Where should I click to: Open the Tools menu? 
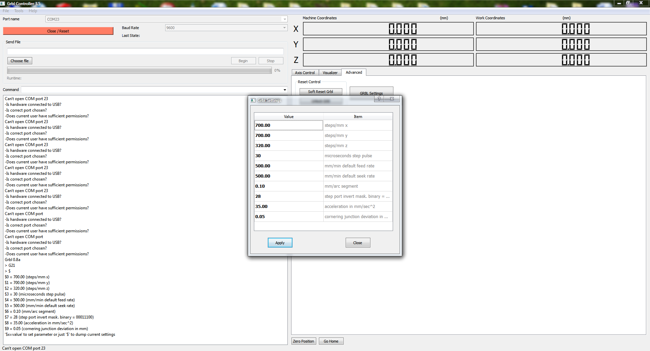(x=19, y=11)
